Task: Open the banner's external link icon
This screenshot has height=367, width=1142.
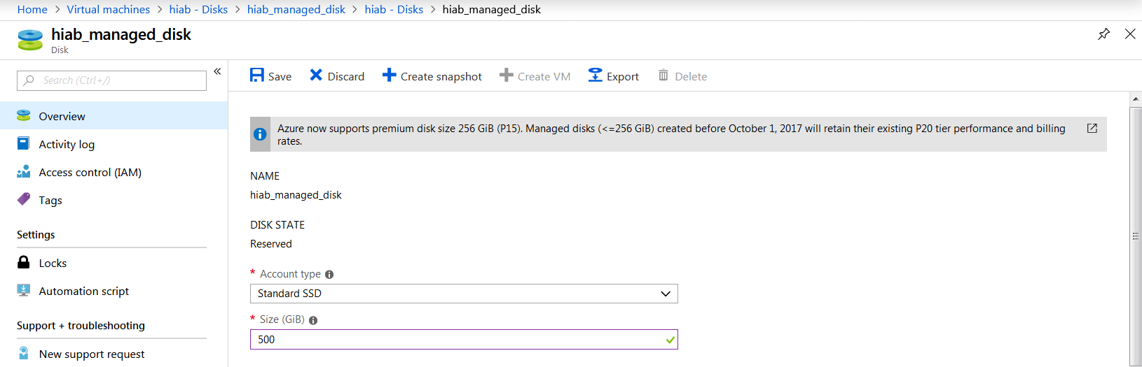Action: coord(1092,129)
